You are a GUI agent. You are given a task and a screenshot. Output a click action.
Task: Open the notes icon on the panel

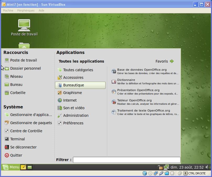click(23, 167)
